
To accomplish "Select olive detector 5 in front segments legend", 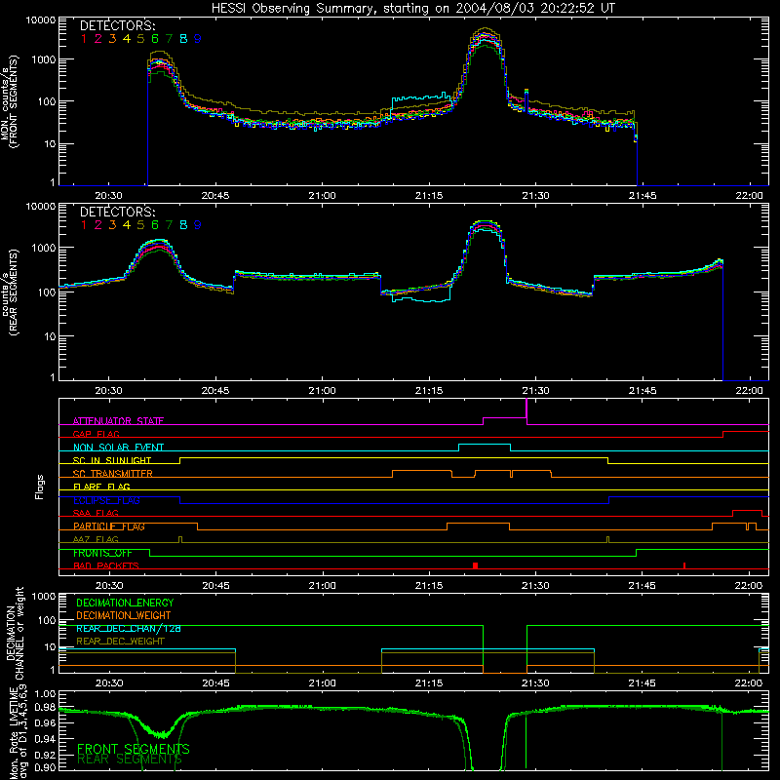I will tap(140, 39).
